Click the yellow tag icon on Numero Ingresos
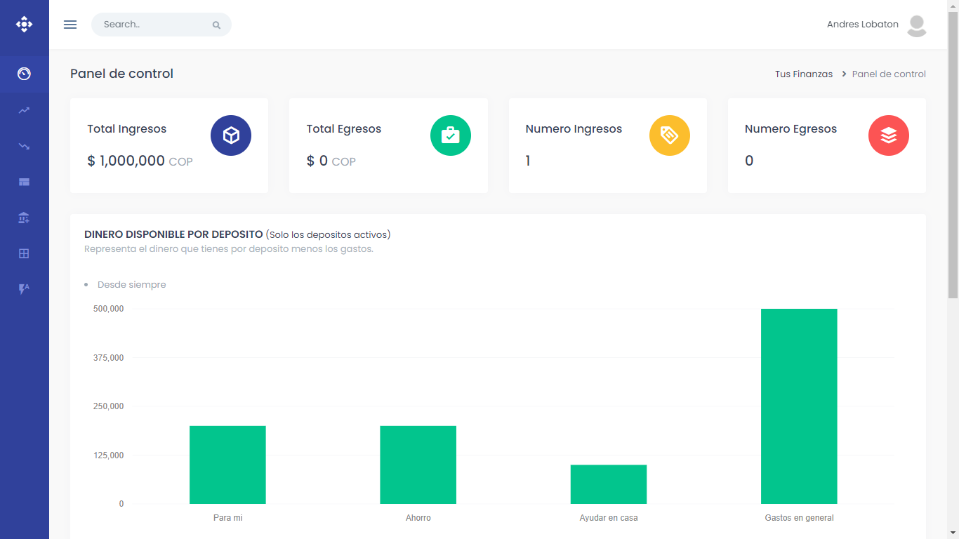This screenshot has width=959, height=539. tap(669, 135)
